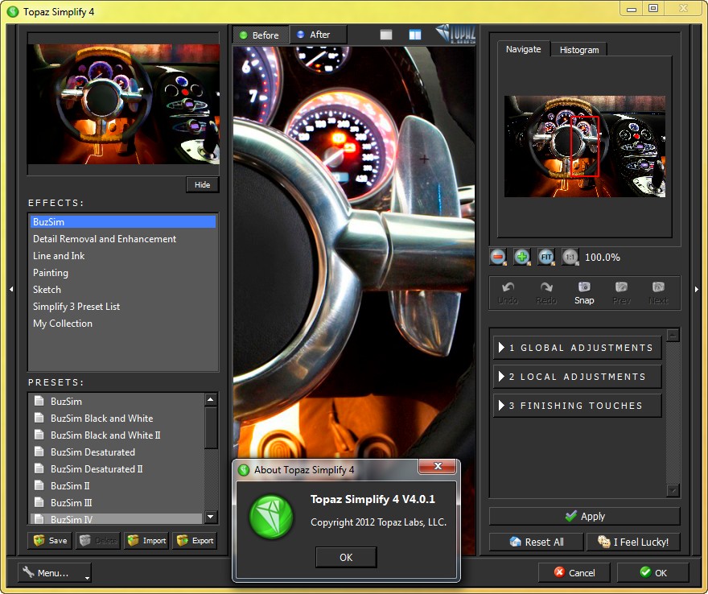708x594 pixels.
Task: Take a Snap snapshot
Action: pos(584,293)
